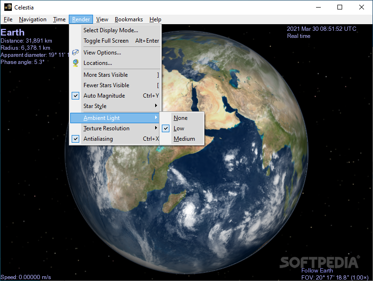Click the 2021 Mar 30 UTC timestamp
The image size is (373, 281).
[321, 29]
